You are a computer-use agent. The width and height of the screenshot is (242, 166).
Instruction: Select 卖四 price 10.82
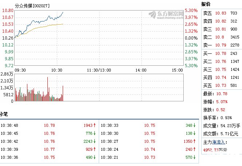click(x=221, y=21)
